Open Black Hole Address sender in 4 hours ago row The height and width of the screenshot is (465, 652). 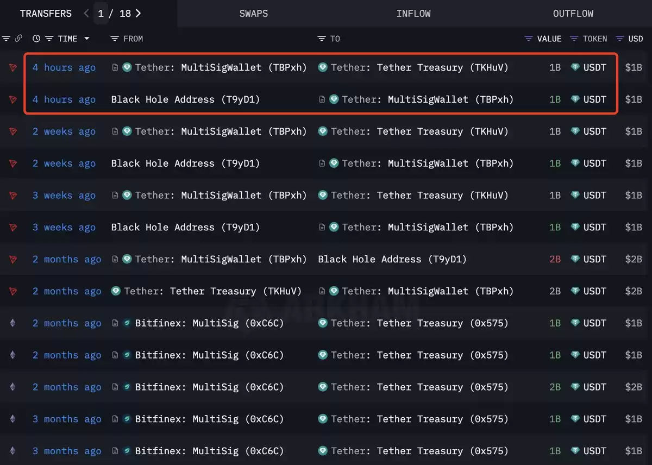(x=186, y=100)
